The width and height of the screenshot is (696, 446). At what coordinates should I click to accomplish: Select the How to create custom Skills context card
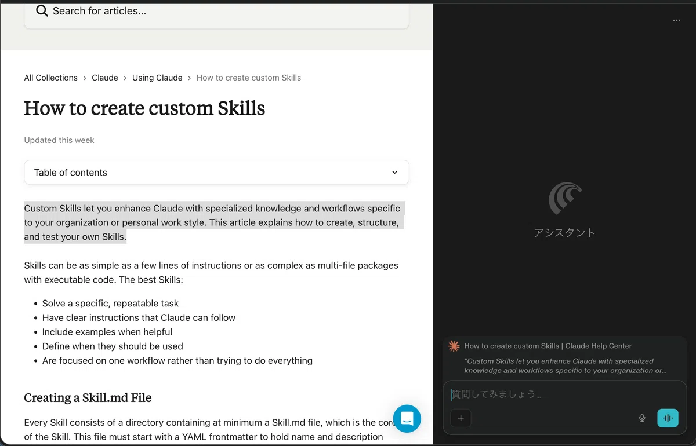[564, 357]
